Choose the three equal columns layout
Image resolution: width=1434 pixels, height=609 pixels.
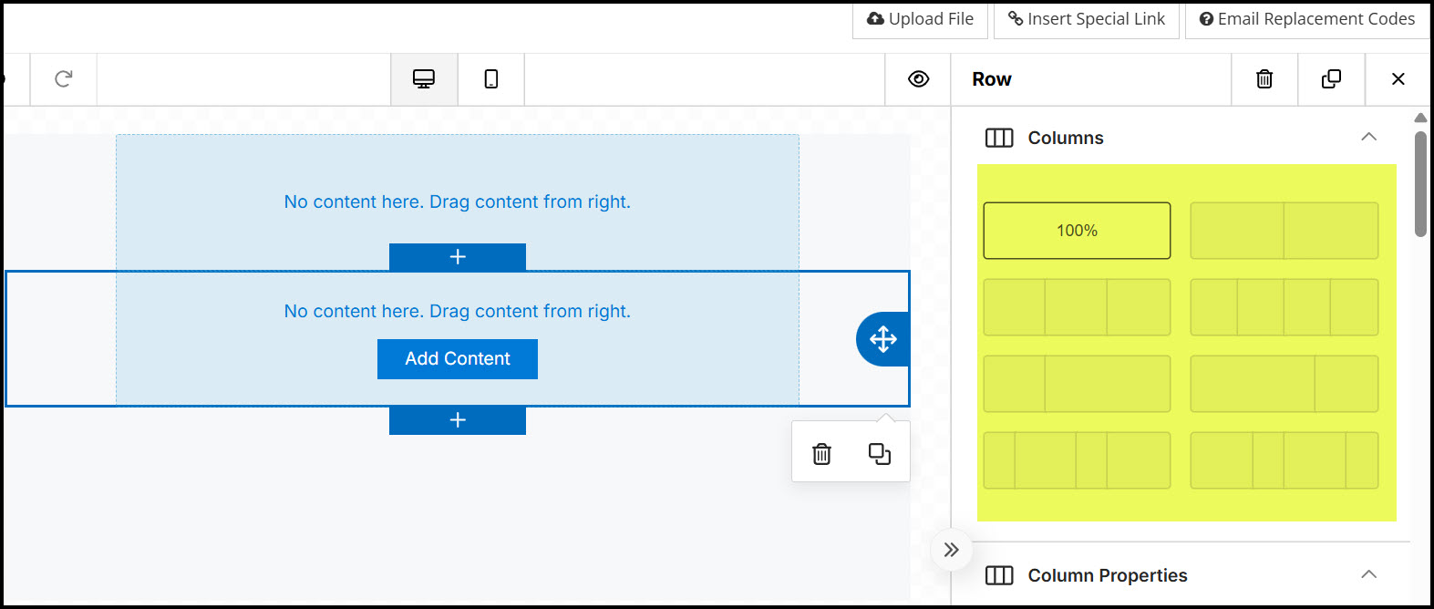tap(1077, 307)
